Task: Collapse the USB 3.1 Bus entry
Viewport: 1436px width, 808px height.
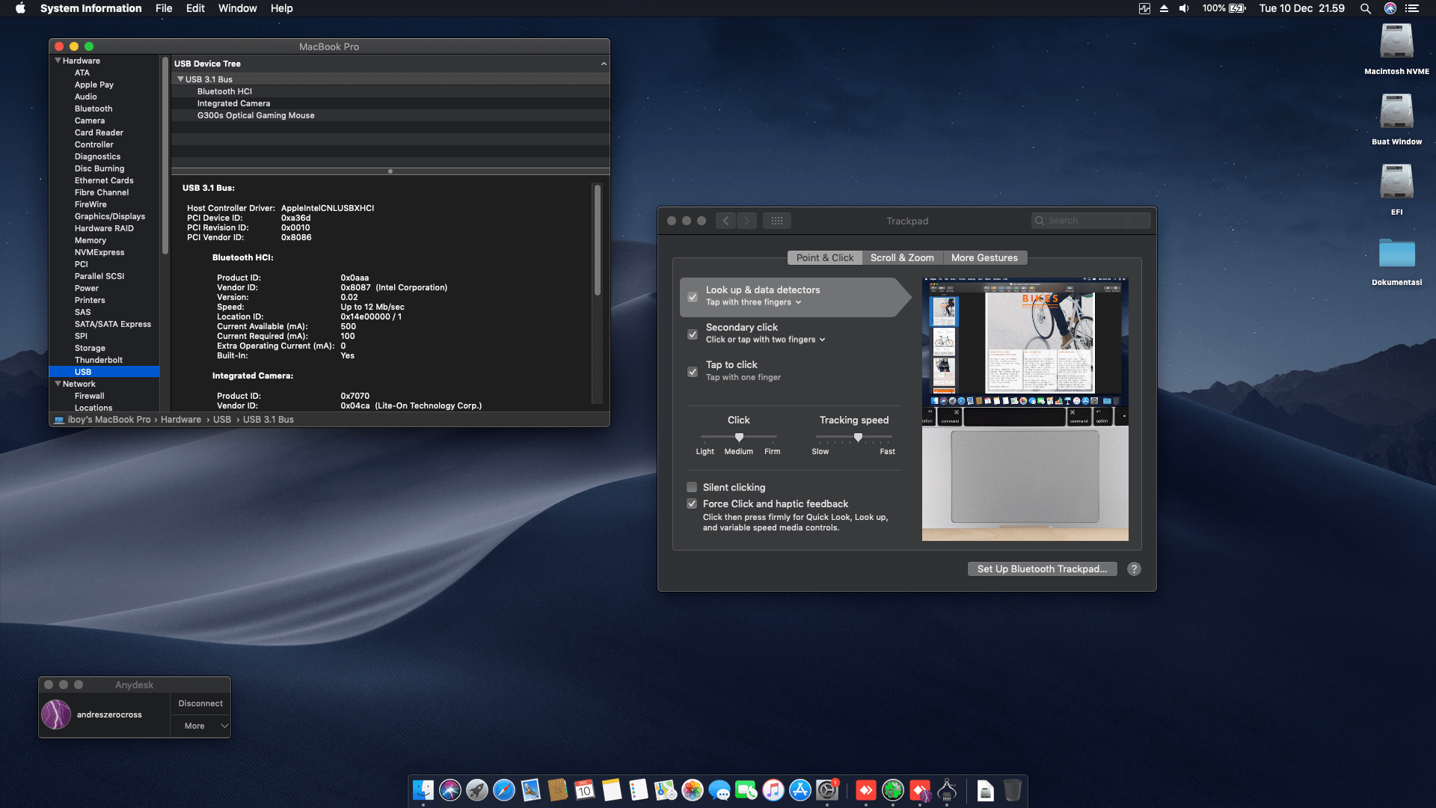Action: 180,79
